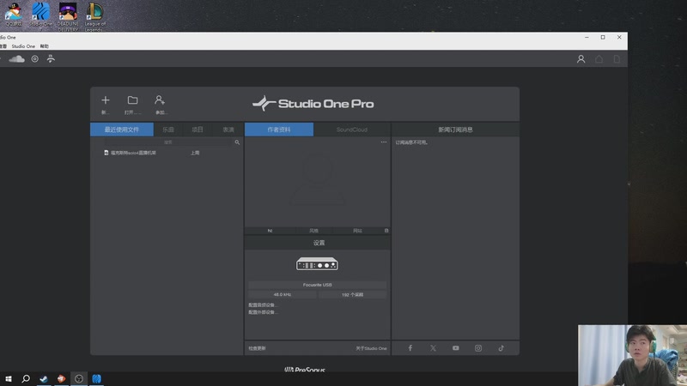Create a new document with the plus icon

tap(106, 100)
